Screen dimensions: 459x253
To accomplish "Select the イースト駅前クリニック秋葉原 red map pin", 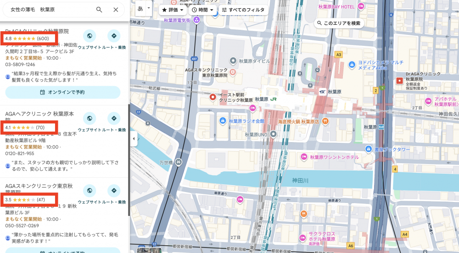I will tap(213, 97).
